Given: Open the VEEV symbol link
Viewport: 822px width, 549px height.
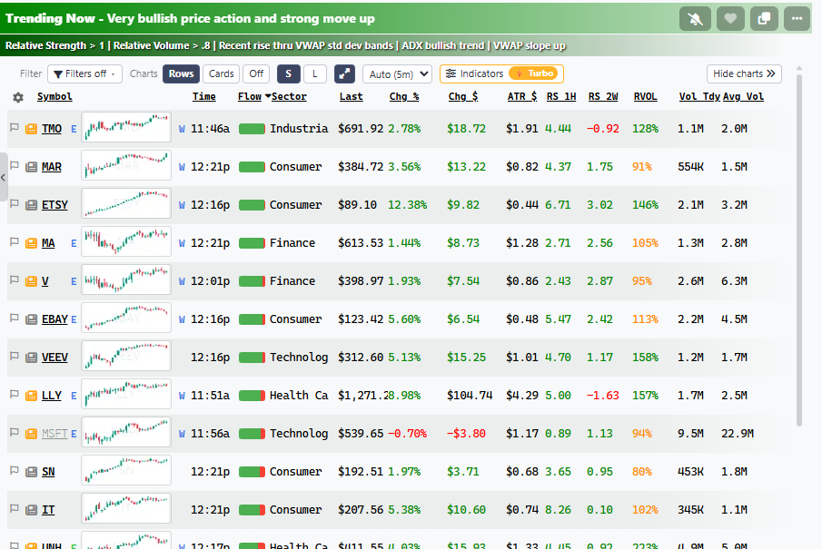Looking at the screenshot, I should 54,358.
